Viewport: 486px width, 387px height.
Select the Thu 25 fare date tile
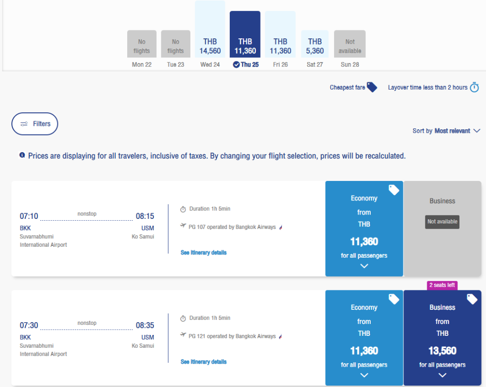point(245,34)
